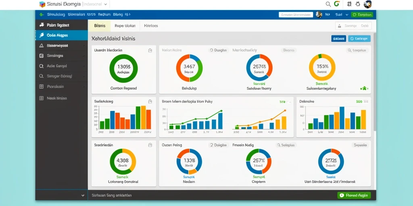The image size is (413, 206).
Task: Open dropdown arrow next to Sirnutsi Ekomgia title
Action: click(106, 4)
